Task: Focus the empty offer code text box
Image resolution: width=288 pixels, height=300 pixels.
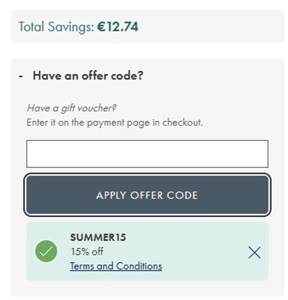Action: point(147,154)
